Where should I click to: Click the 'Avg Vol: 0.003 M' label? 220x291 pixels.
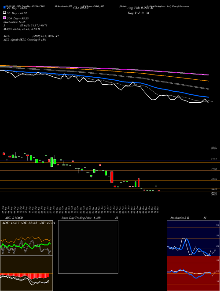pyautogui.click(x=140, y=8)
